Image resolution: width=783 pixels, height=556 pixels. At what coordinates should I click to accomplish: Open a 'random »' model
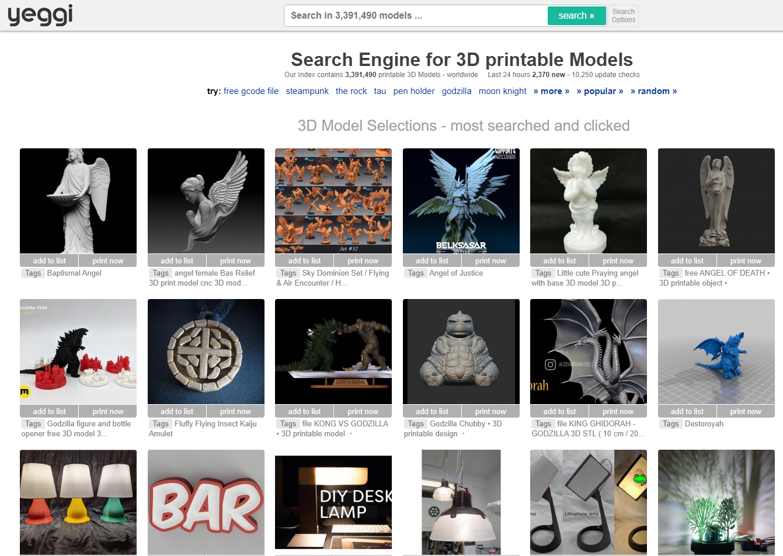coord(653,91)
